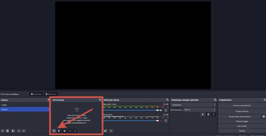Undock the Сцены panel
The width and height of the screenshot is (266, 136).
(48, 100)
